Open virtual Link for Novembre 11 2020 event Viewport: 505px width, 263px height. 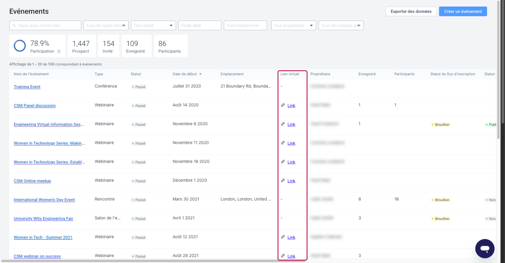click(x=291, y=143)
